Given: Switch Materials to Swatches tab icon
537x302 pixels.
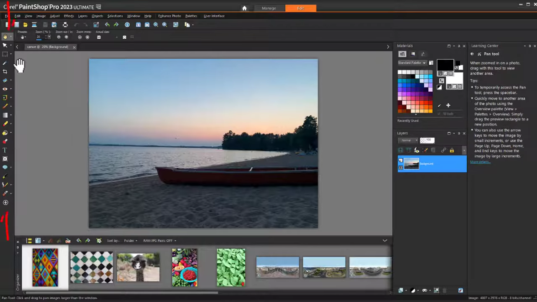Looking at the screenshot, I should 402,54.
